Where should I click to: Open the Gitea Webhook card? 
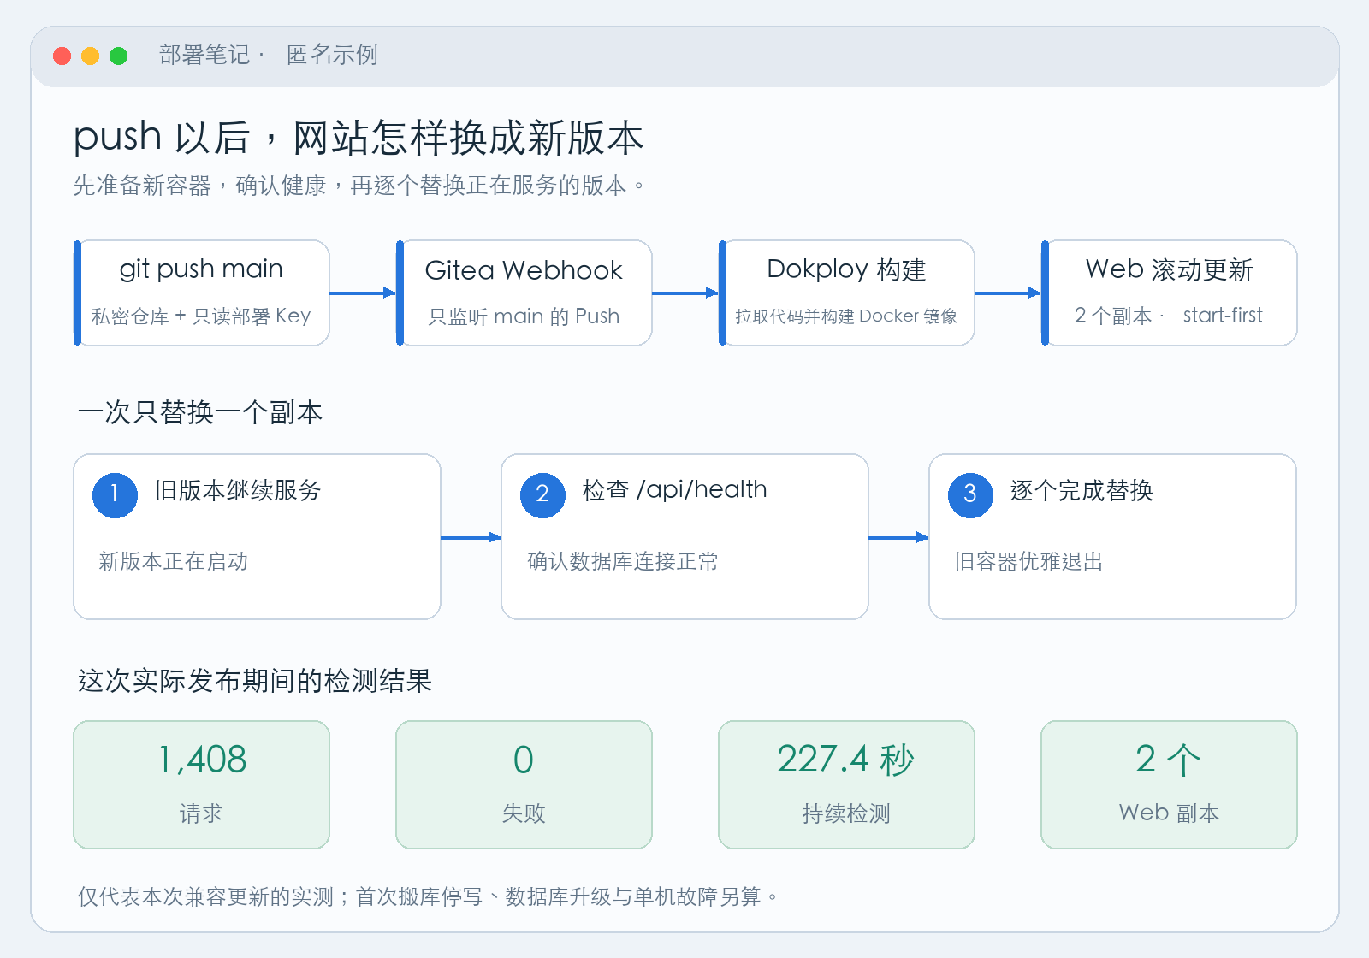tap(524, 293)
